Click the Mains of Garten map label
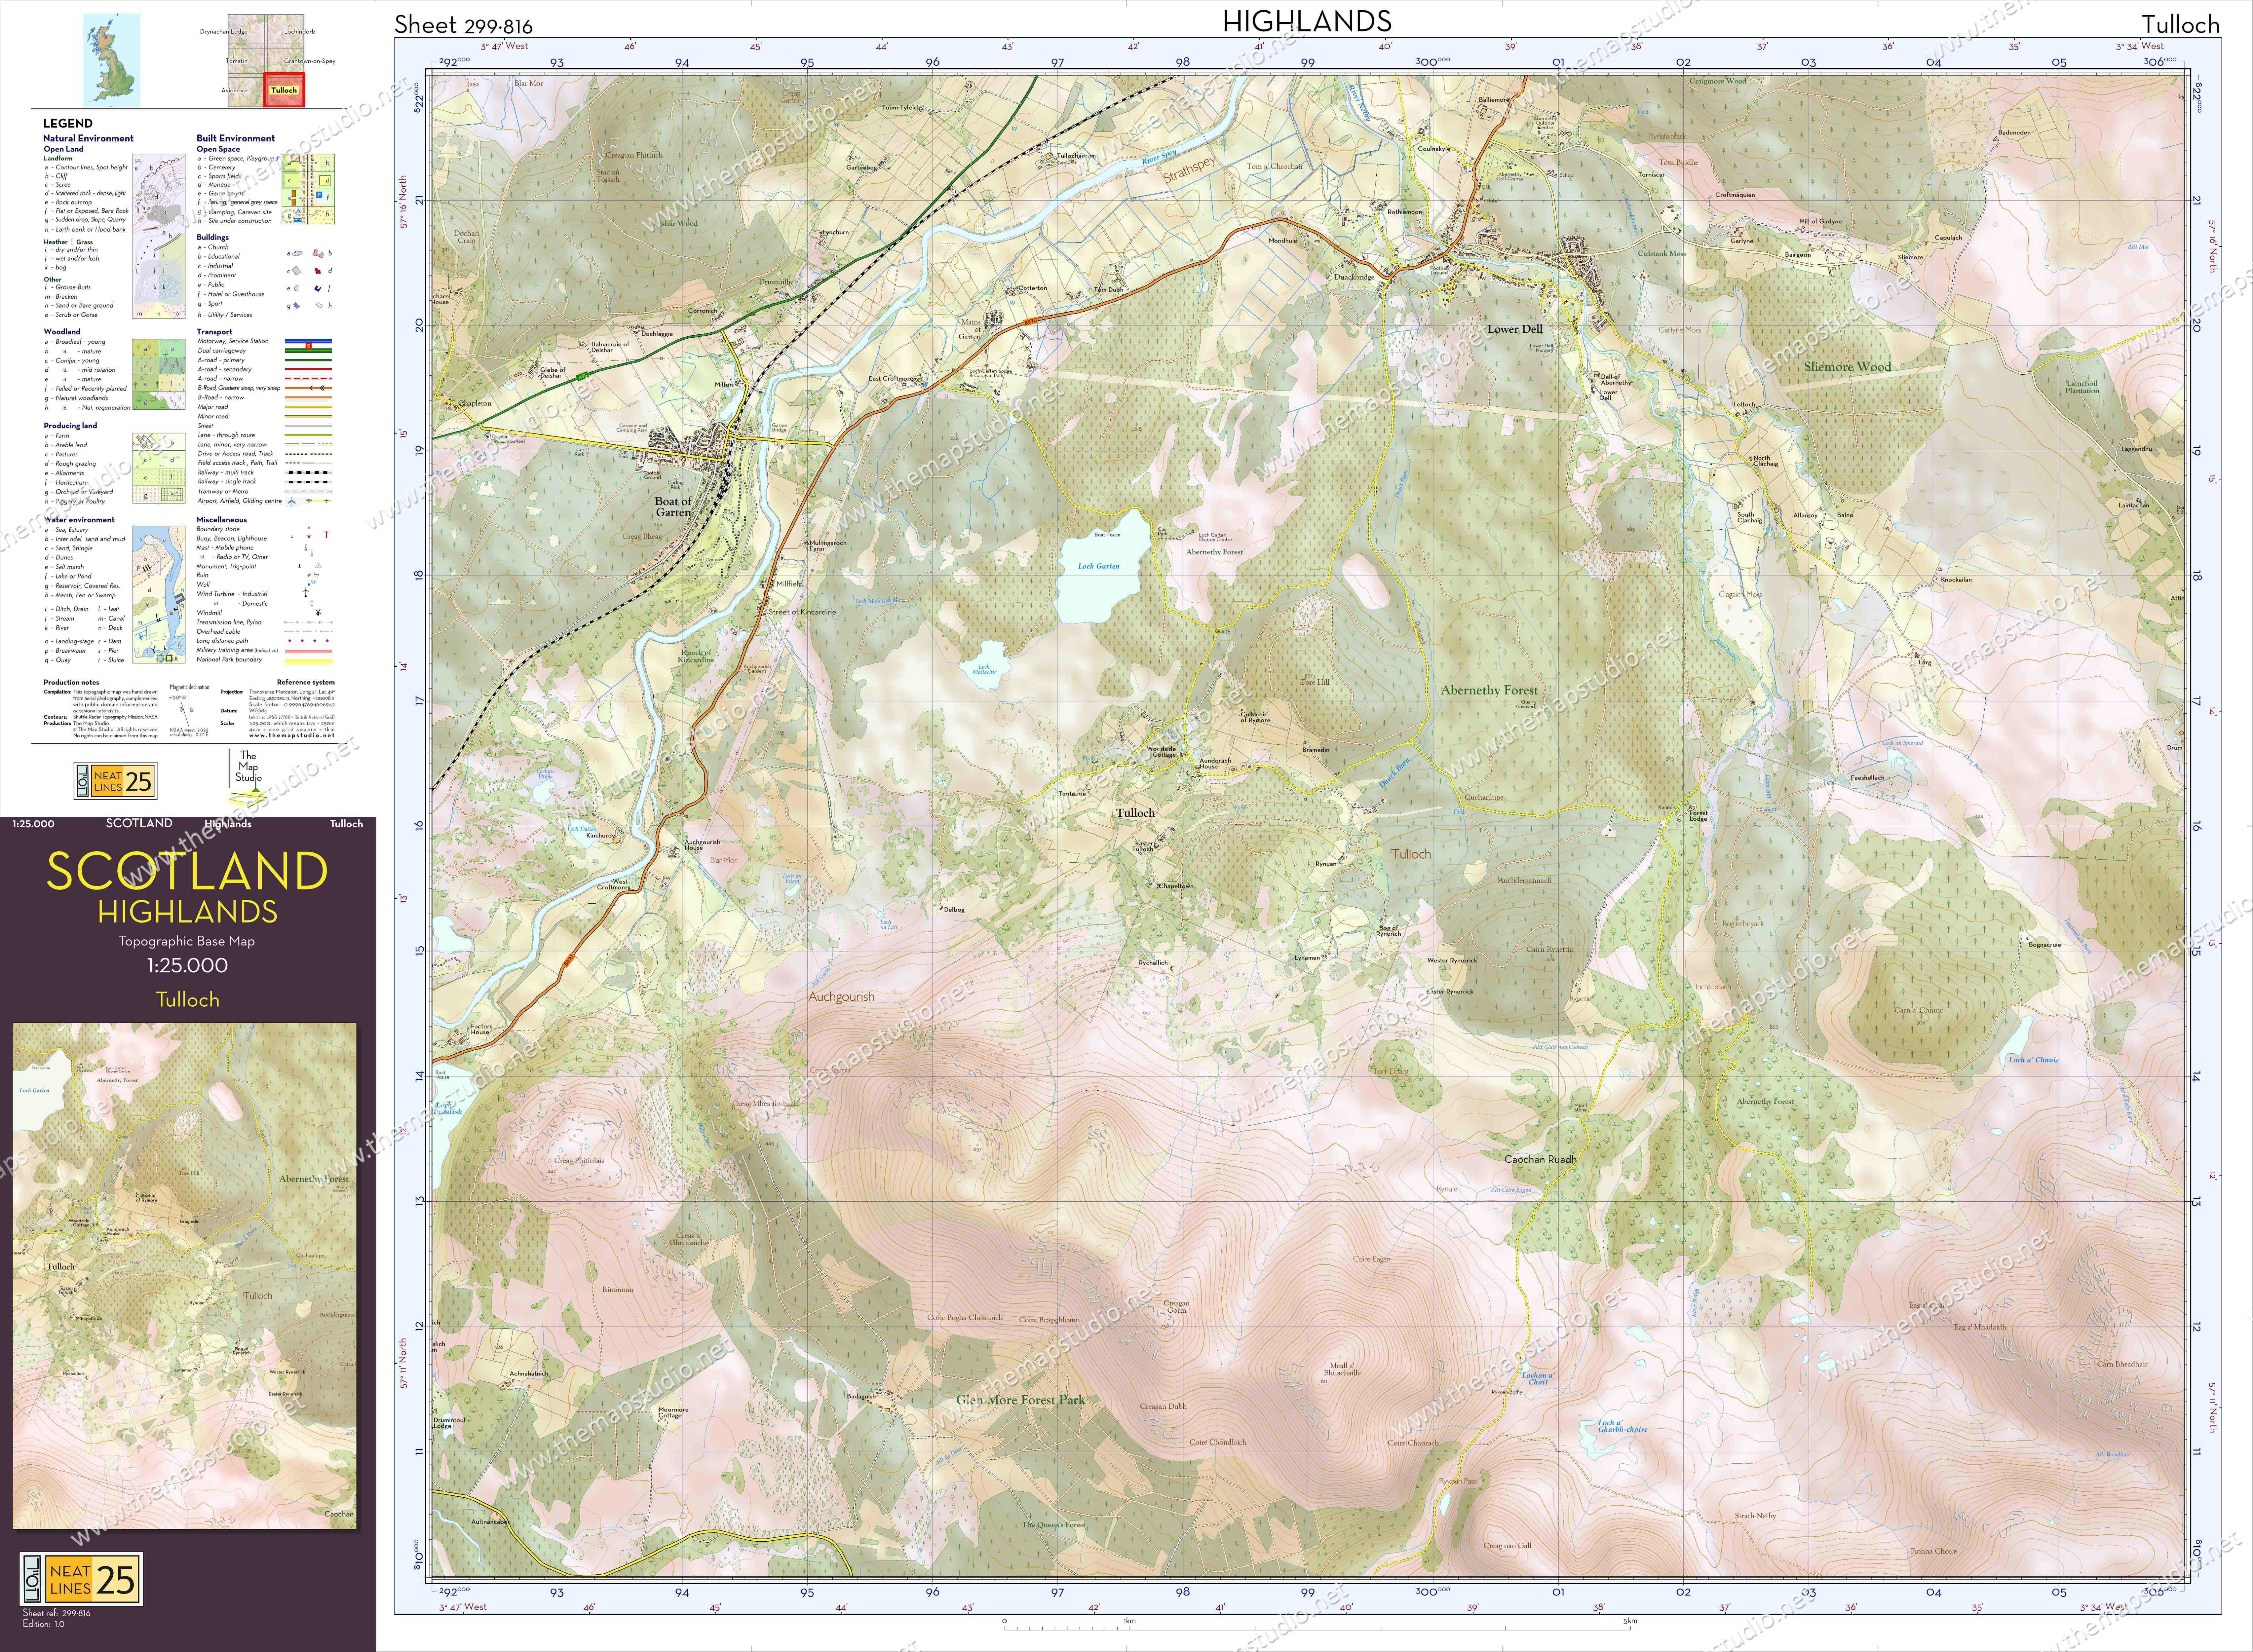2253x1652 pixels. tap(970, 330)
